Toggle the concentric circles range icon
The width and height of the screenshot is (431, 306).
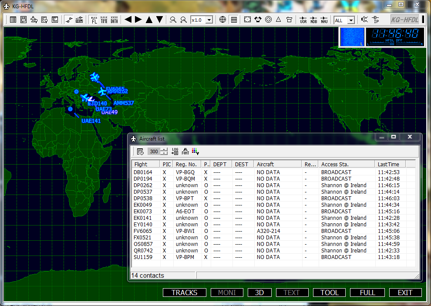pos(268,20)
